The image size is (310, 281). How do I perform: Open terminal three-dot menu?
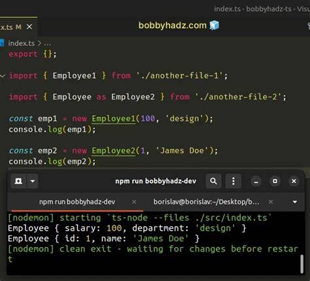[x=233, y=181]
